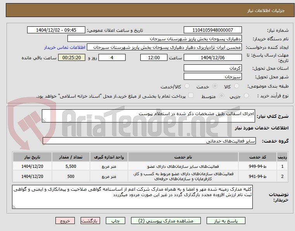
Task: Click row 1 need date 1404/12/20
Action: pos(32,166)
